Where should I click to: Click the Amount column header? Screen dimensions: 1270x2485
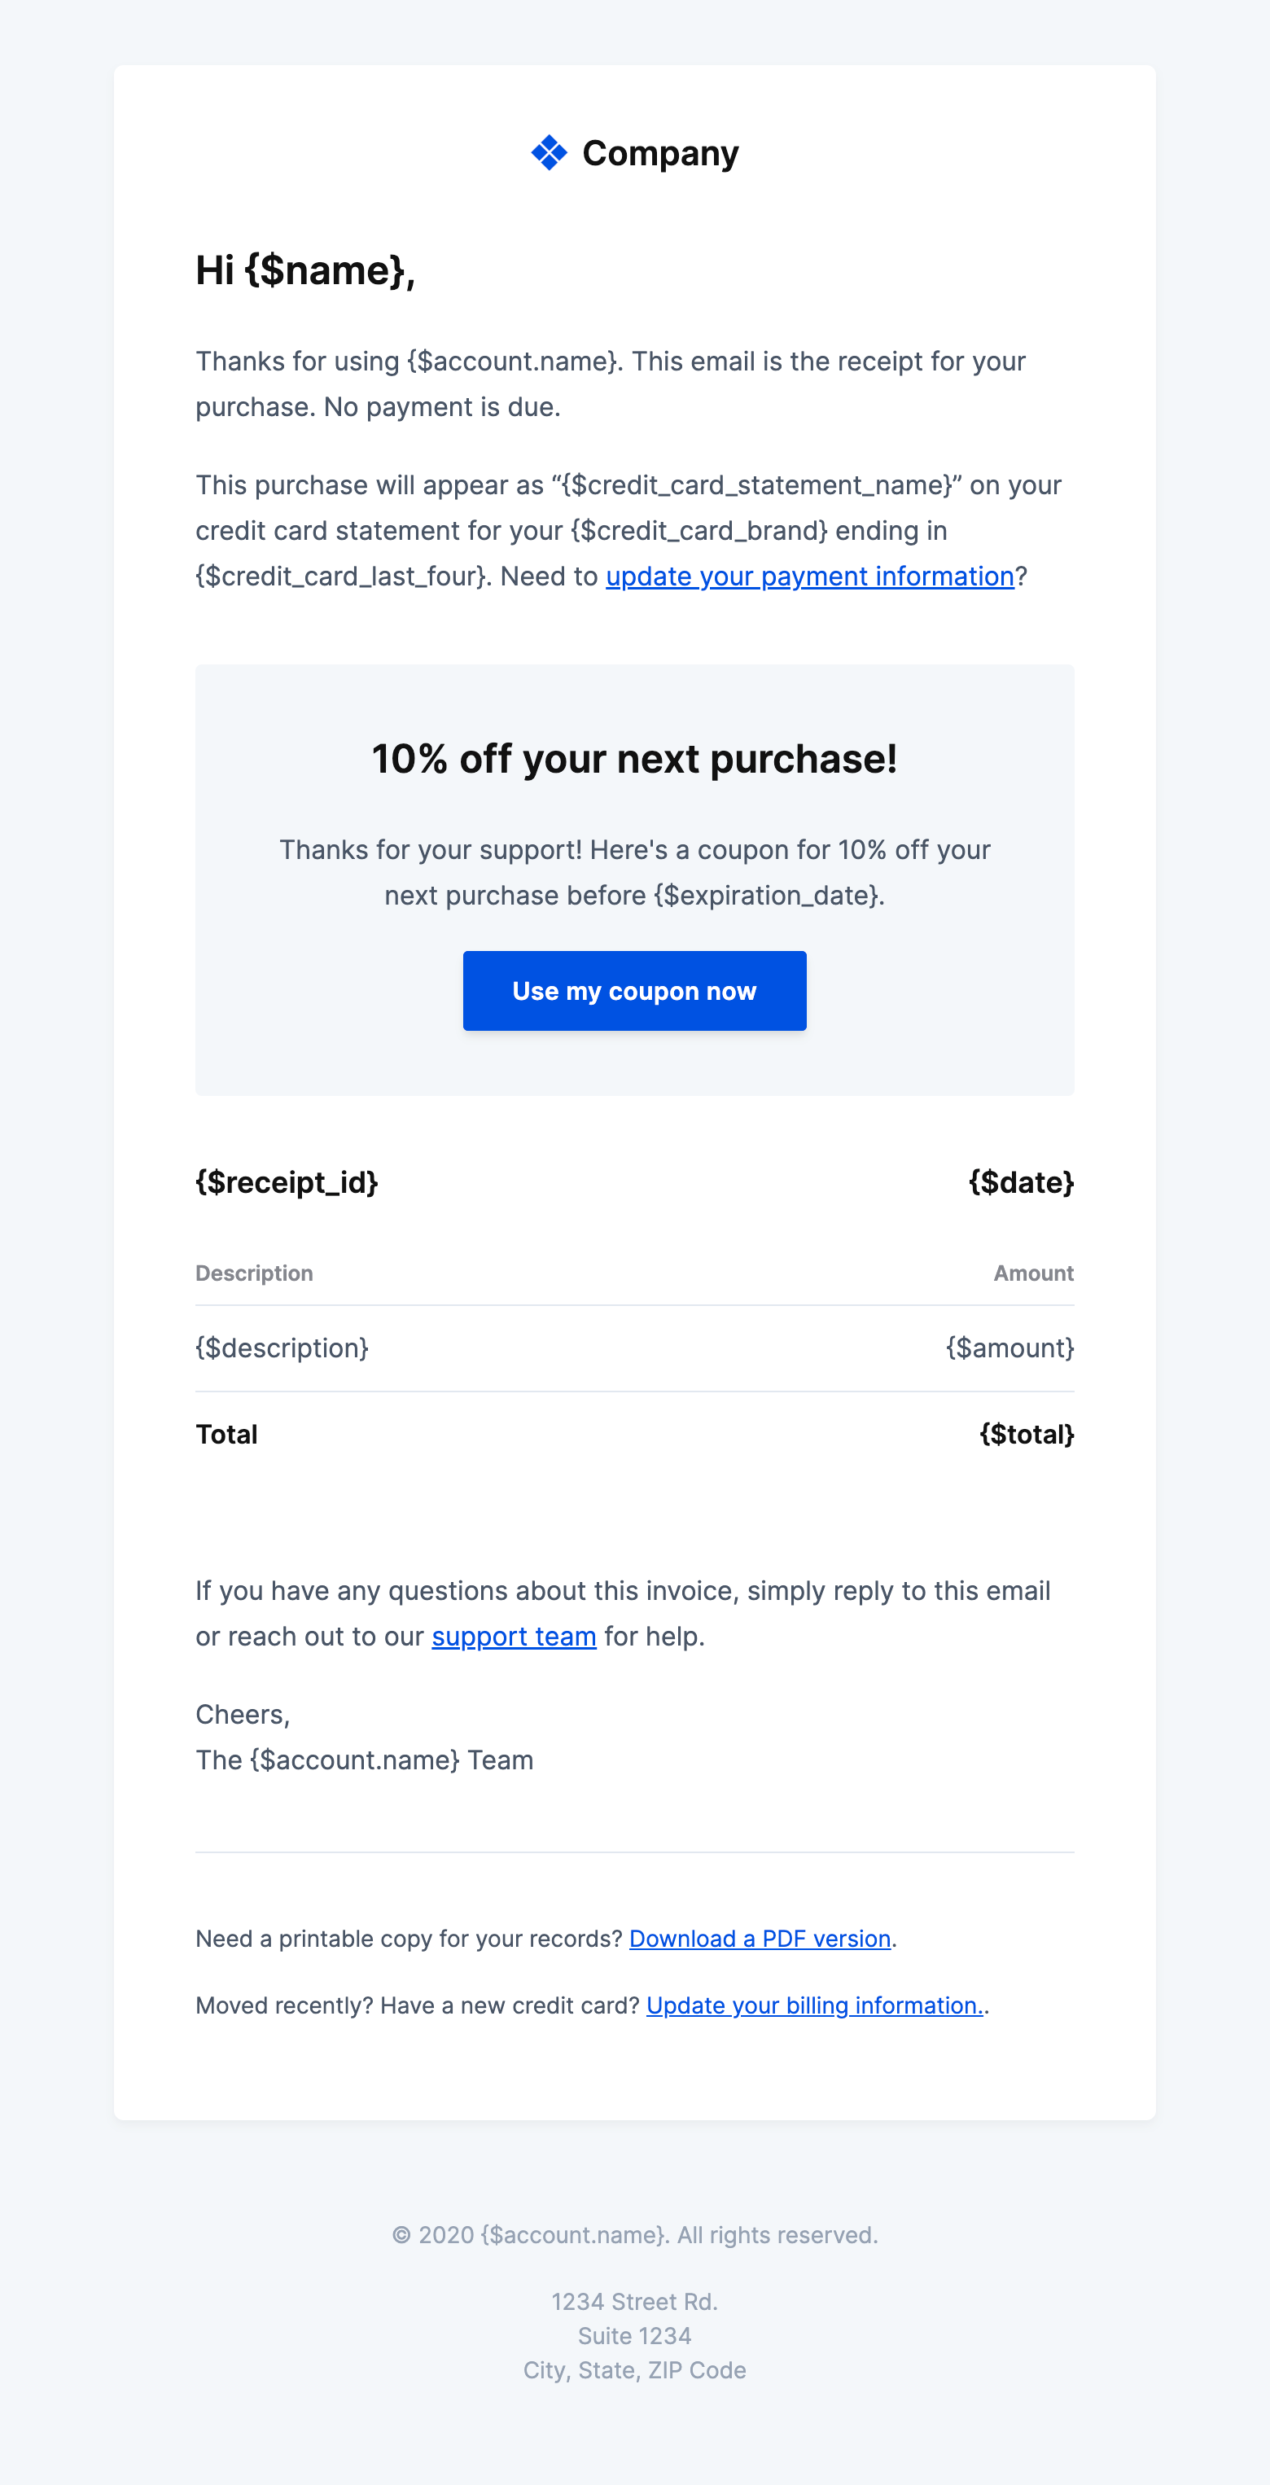tap(1033, 1273)
